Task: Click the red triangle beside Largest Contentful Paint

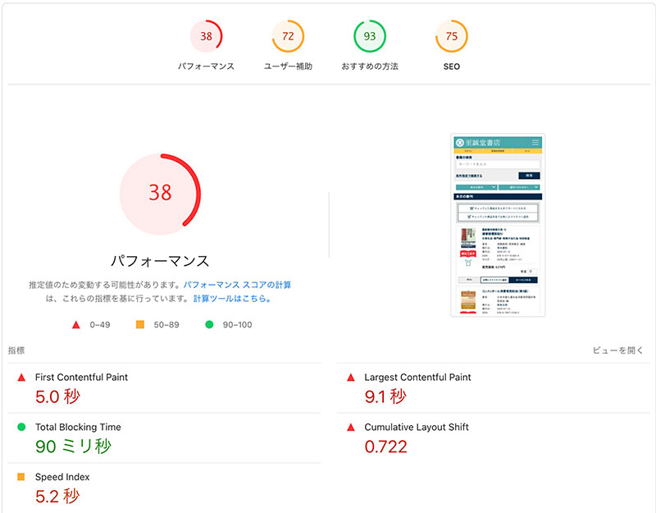Action: (351, 378)
